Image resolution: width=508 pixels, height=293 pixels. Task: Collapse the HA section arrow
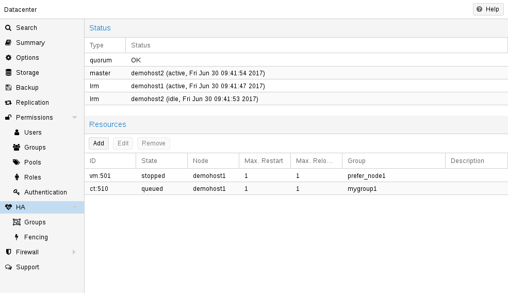pos(74,207)
